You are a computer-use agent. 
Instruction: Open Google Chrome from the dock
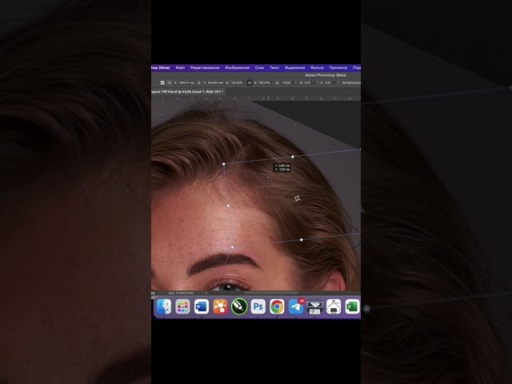point(277,306)
